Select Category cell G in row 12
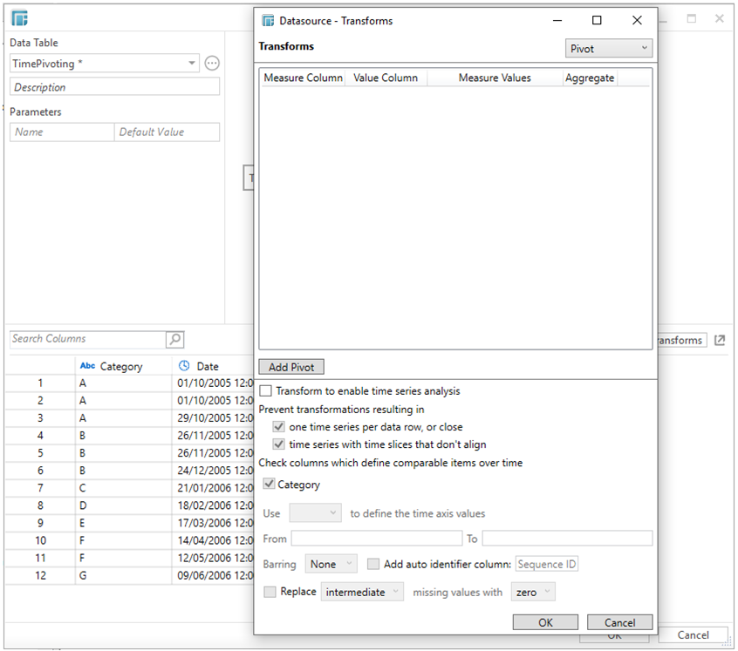The width and height of the screenshot is (738, 651). tap(123, 575)
